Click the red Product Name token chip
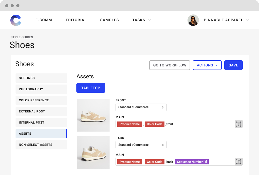This screenshot has height=175, width=259. 129,124
